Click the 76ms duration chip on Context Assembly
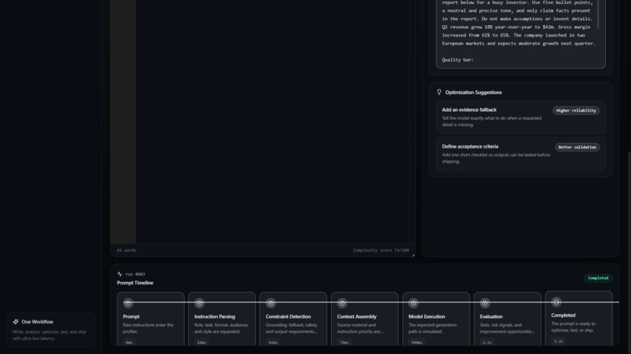This screenshot has width=631, height=354. (344, 342)
